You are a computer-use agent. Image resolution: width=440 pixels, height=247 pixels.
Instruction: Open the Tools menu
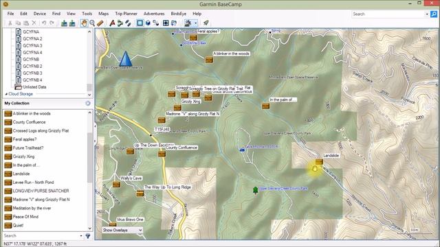coord(87,14)
